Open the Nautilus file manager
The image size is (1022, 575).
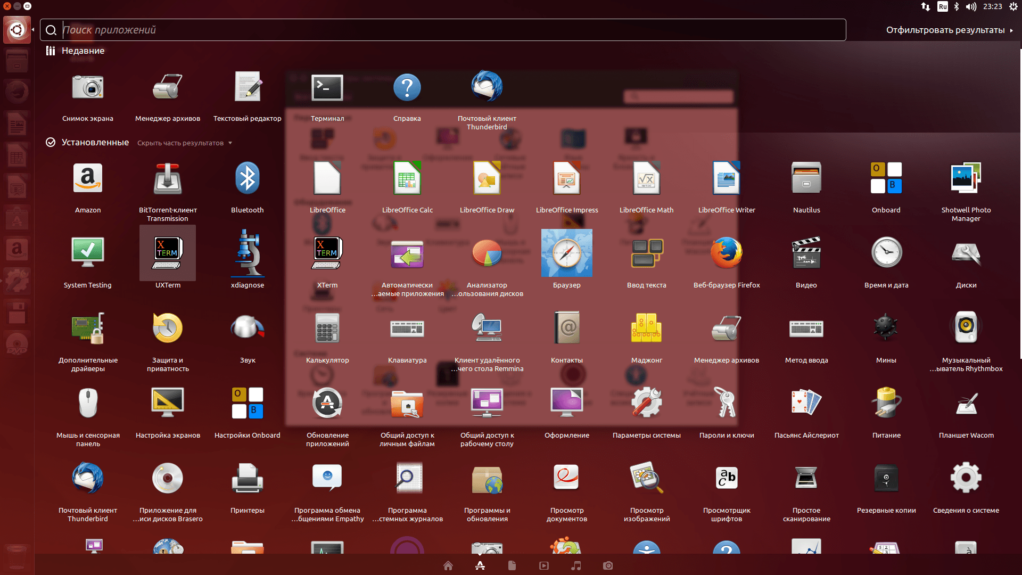(x=806, y=178)
